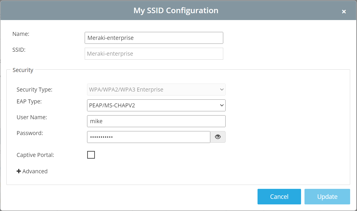Show the password with the eye icon

[x=218, y=137]
